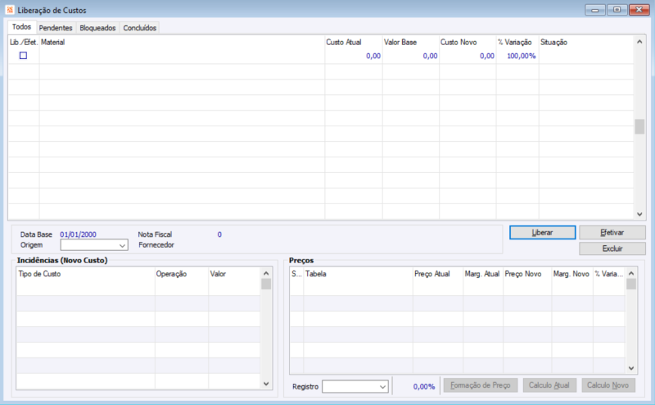Viewport: 655px width, 405px height.
Task: Click the % Variação column header
Action: 517,43
